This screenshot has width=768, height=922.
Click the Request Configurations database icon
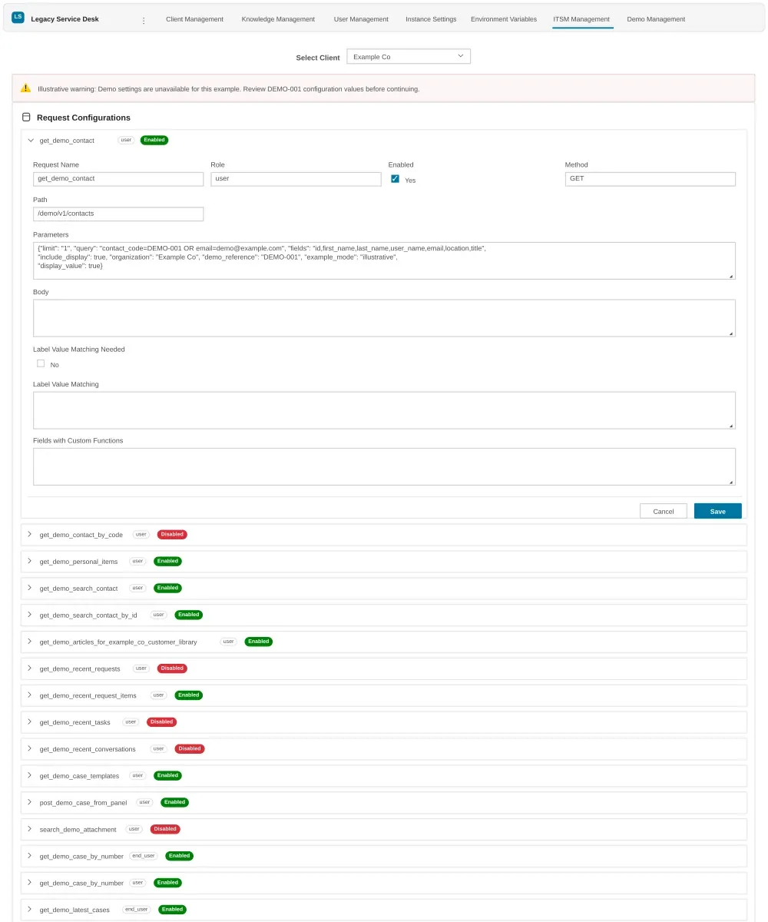coord(26,118)
